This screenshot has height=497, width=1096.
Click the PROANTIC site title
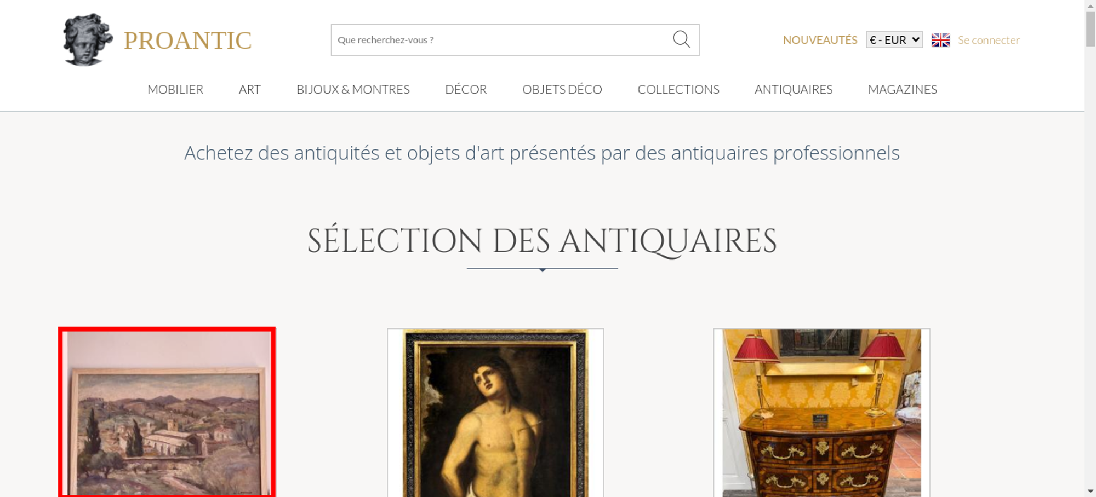coord(188,41)
